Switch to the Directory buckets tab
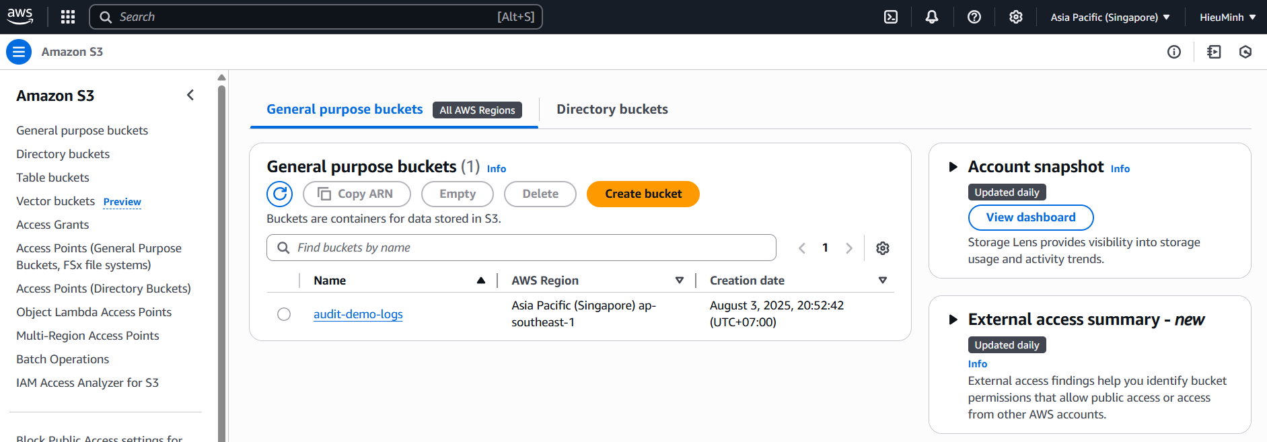 pyautogui.click(x=612, y=109)
